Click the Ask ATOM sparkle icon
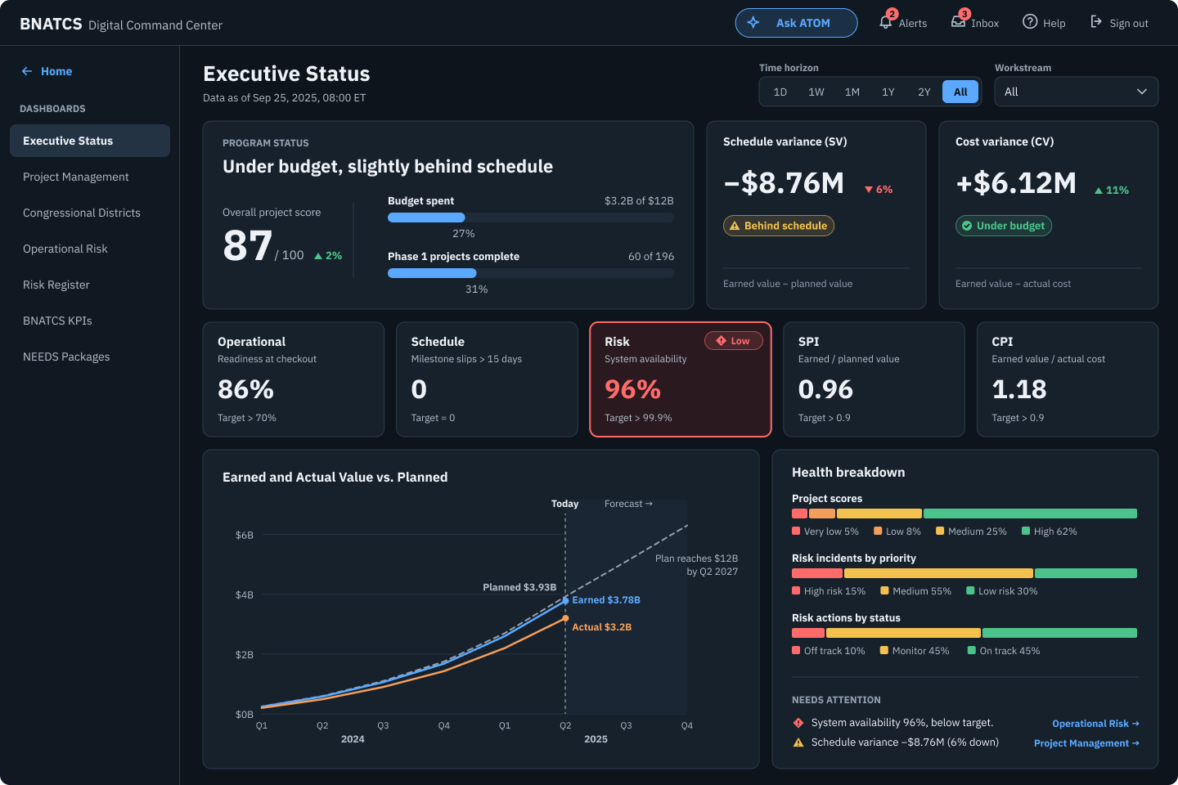 coord(753,23)
